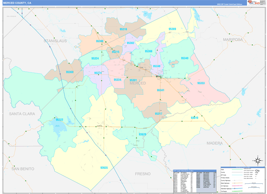
Task: Click the 95360 ZIP code label
Action: click(x=70, y=71)
